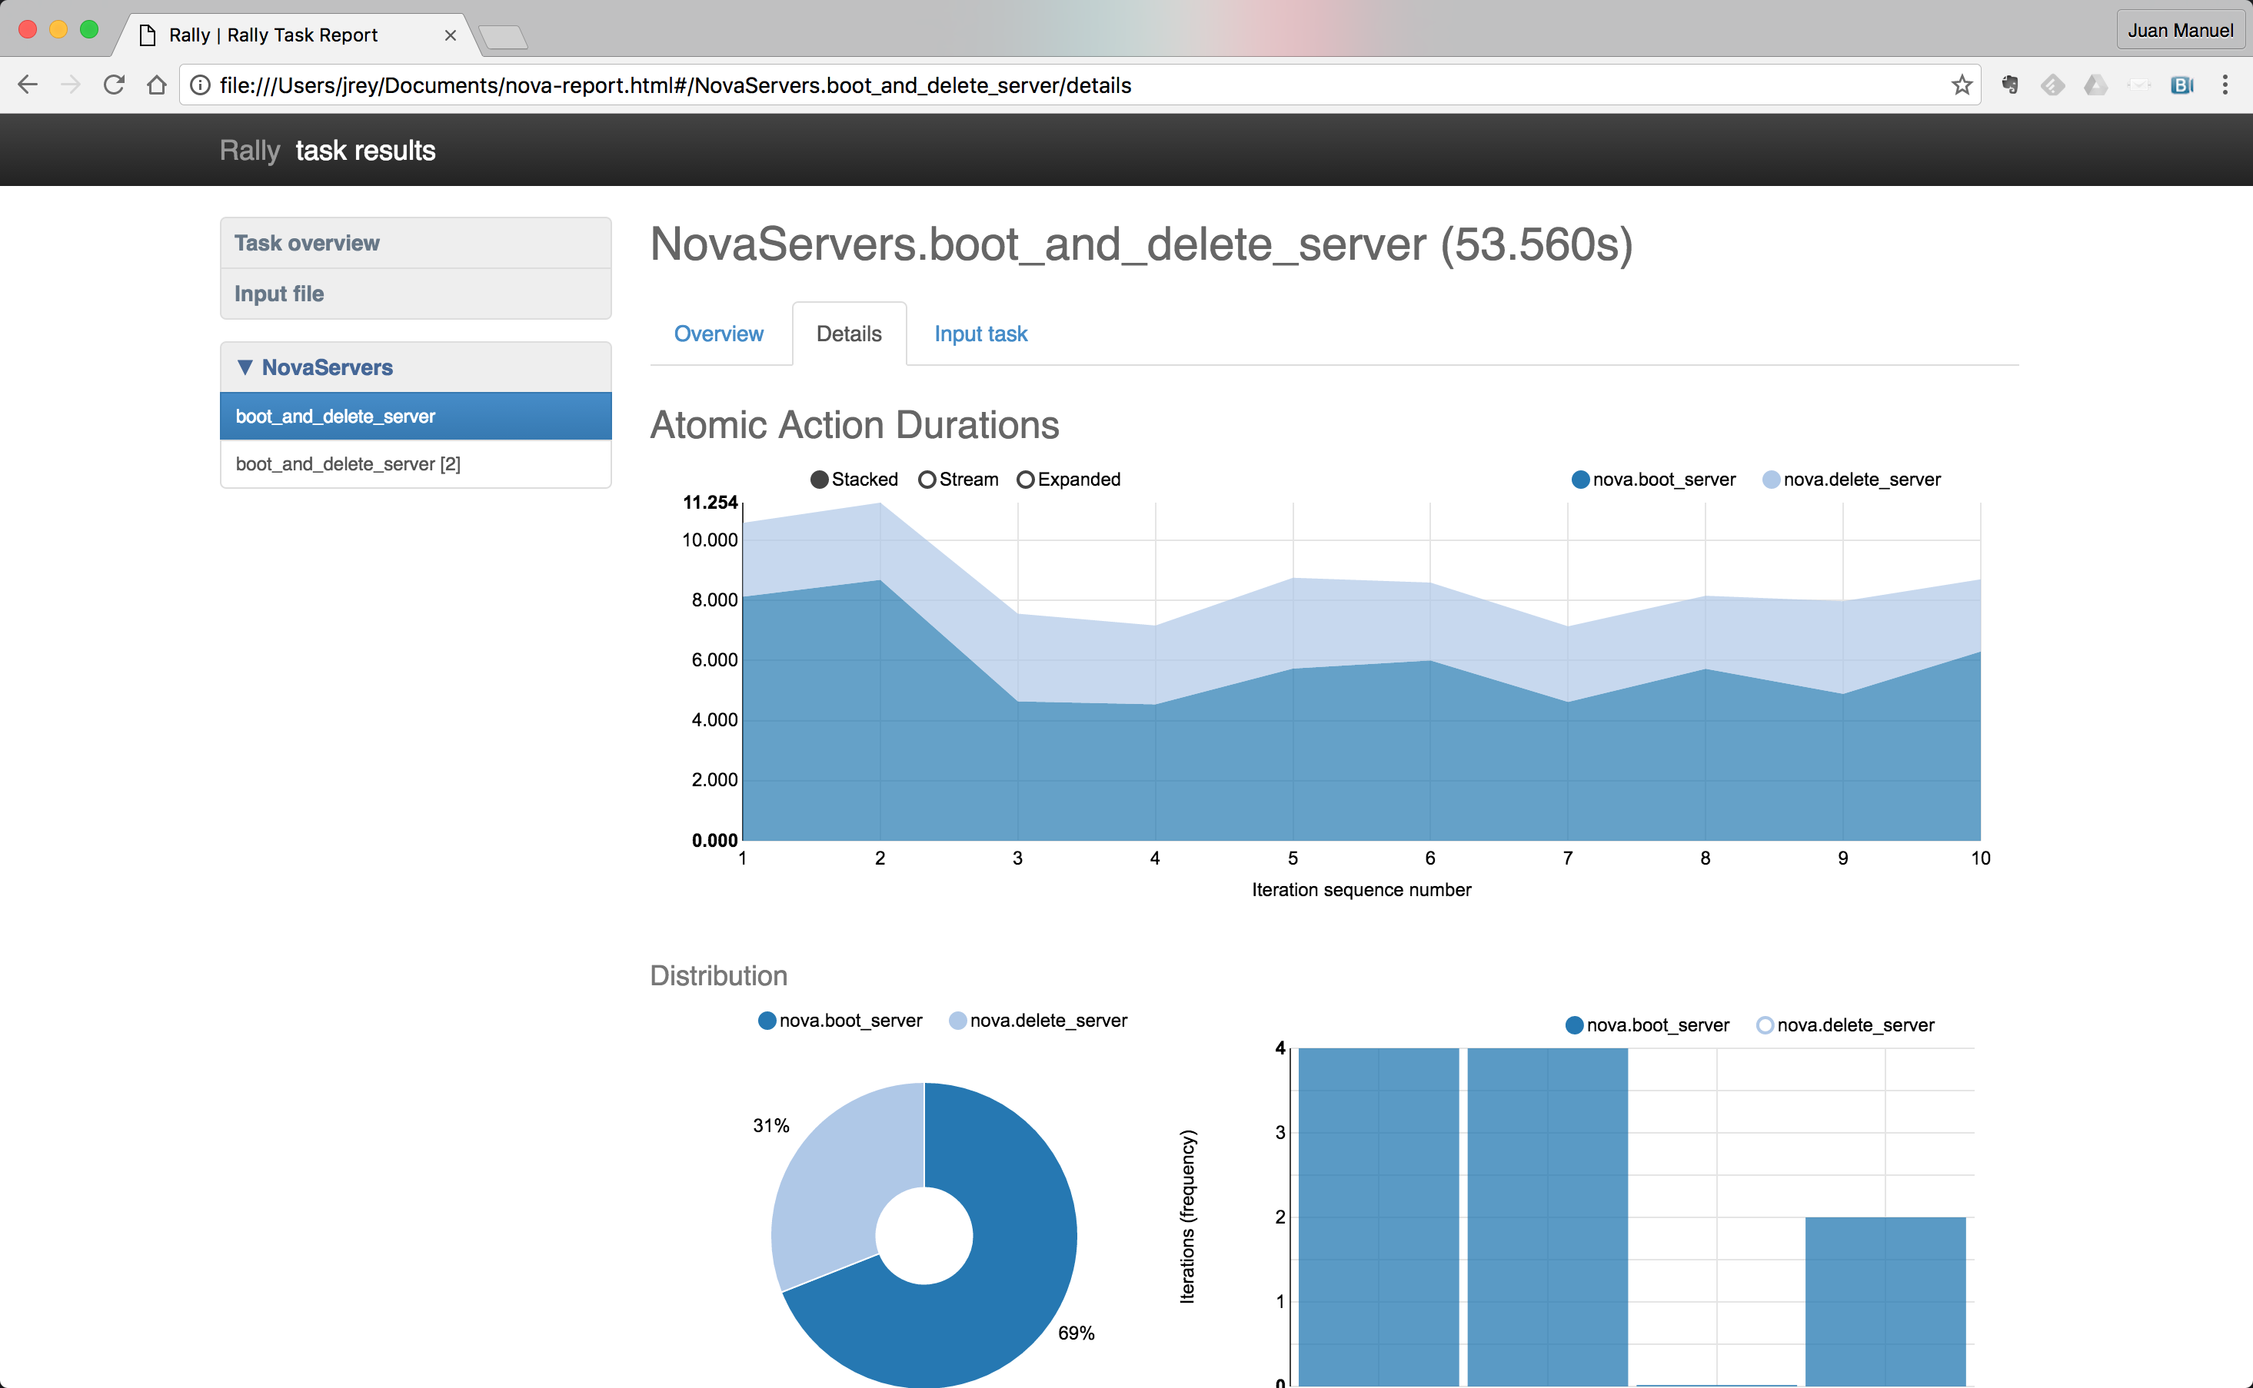
Task: Click the Feedly extension icon
Action: click(x=2053, y=85)
